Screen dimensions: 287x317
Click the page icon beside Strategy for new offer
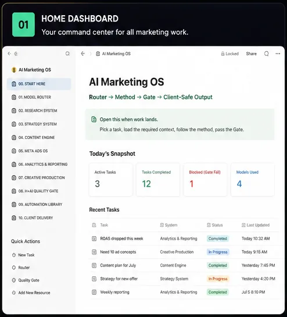pos(94,279)
